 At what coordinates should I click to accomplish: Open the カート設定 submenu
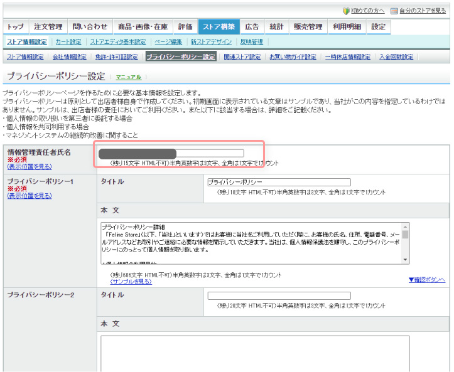tap(68, 42)
